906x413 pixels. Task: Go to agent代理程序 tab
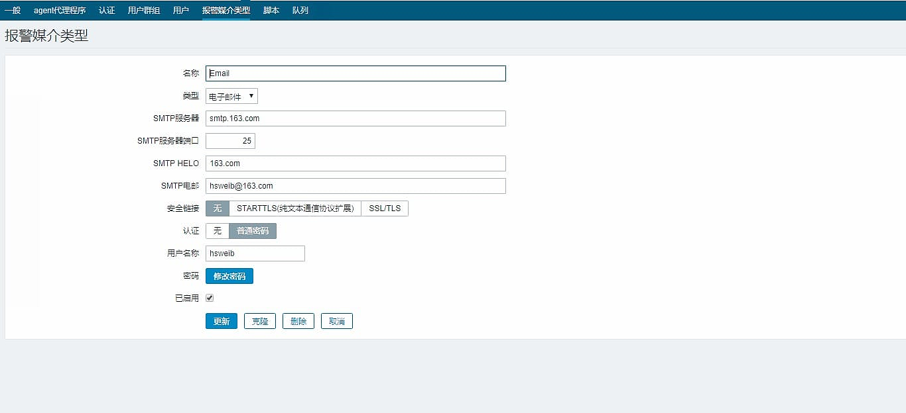coord(60,11)
